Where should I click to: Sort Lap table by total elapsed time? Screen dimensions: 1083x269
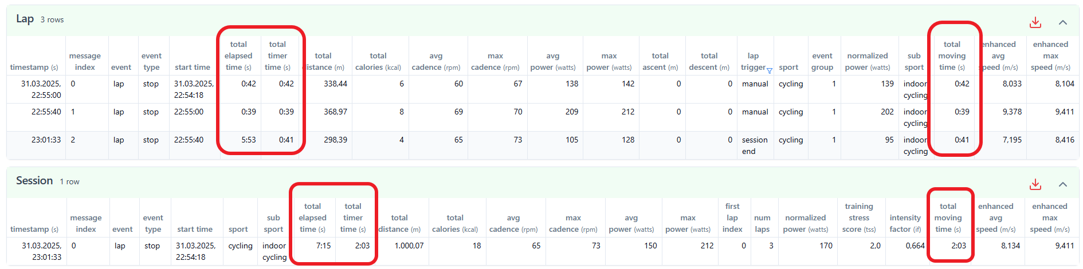(x=238, y=56)
